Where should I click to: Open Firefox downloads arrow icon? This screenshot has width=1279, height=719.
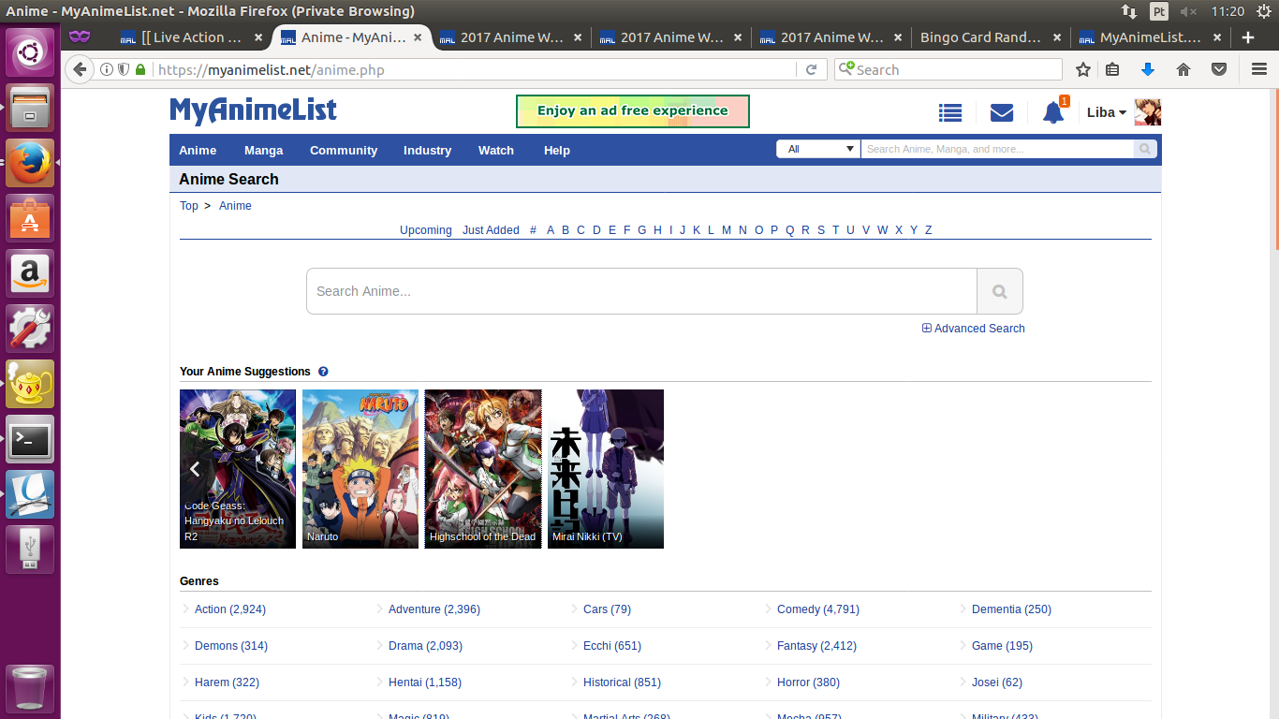(1148, 69)
